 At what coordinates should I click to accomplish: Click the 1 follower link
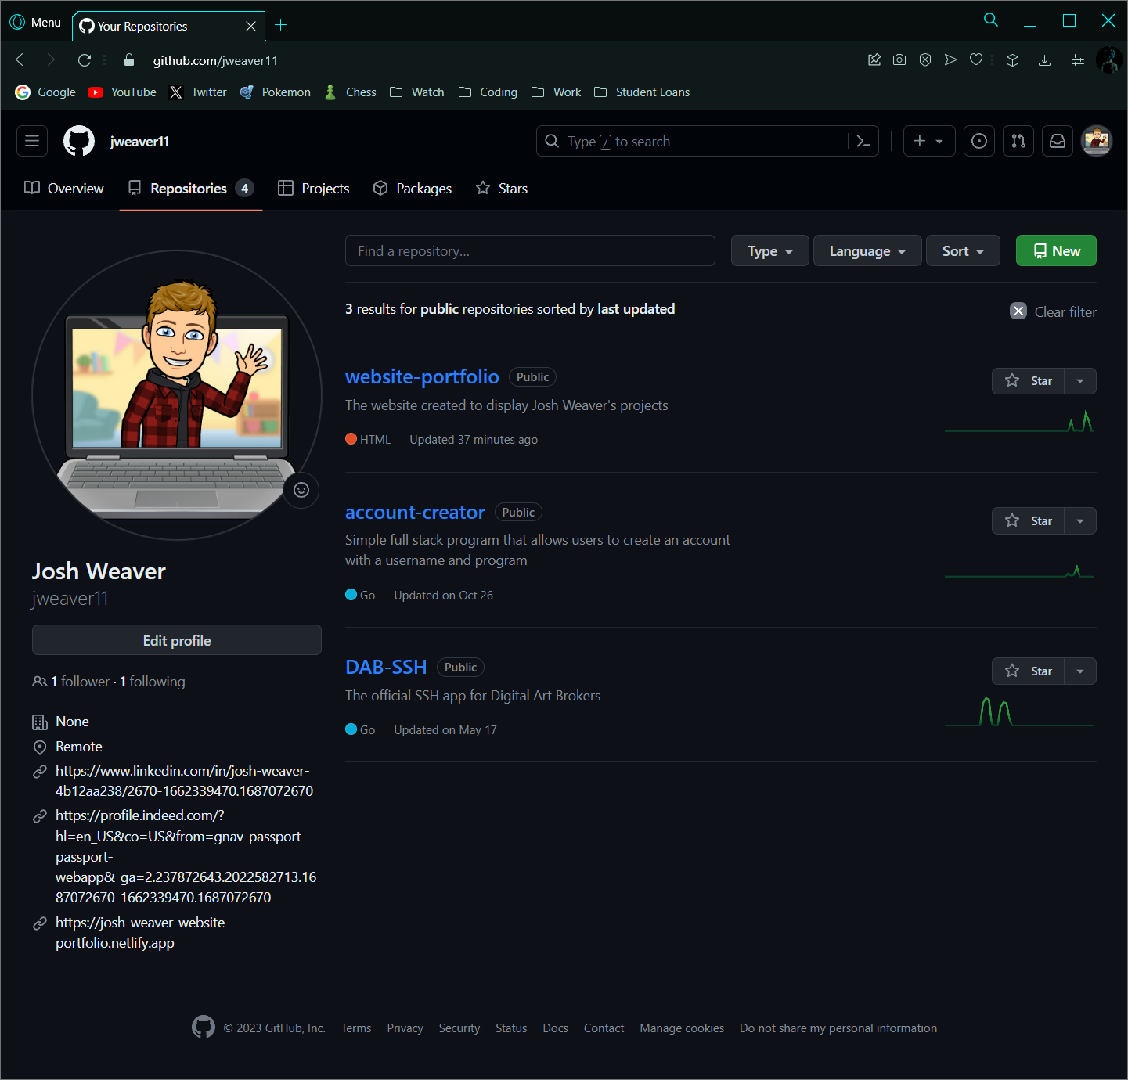[81, 682]
